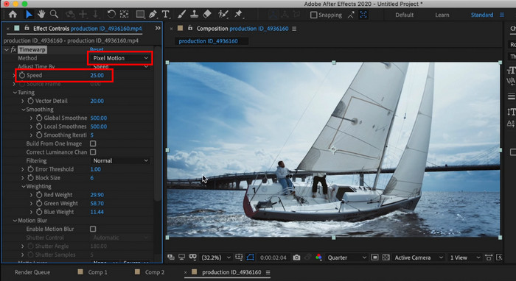This screenshot has height=281, width=516.
Task: Click the Speed value 25.00
Action: (97, 75)
